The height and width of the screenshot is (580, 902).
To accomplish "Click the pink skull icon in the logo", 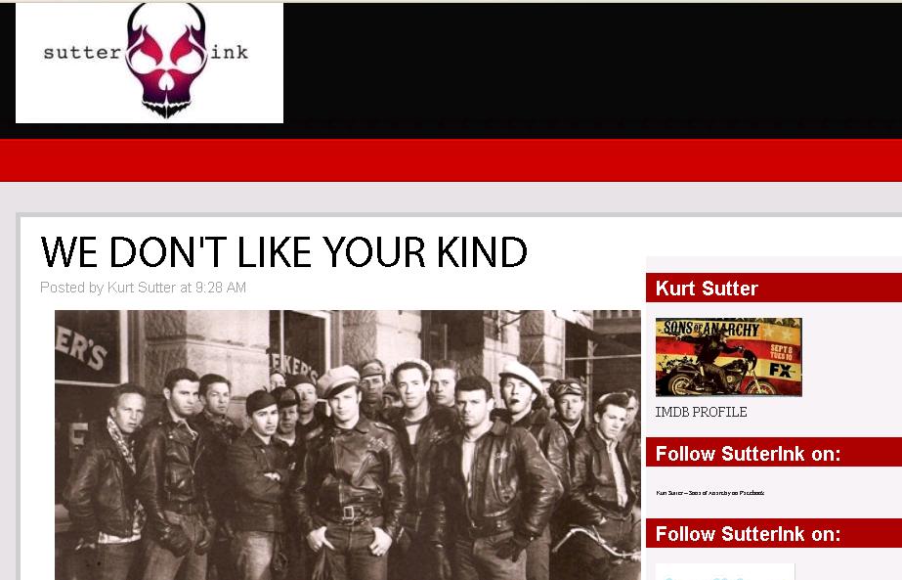I will pyautogui.click(x=166, y=61).
